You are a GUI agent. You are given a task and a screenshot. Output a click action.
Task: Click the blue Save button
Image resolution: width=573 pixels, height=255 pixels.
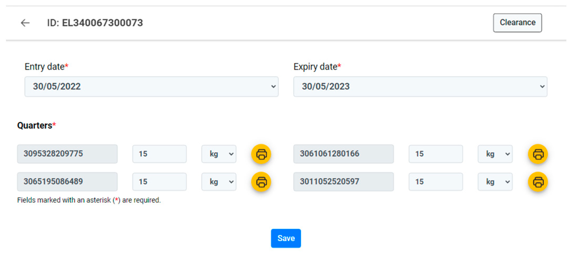tap(286, 238)
